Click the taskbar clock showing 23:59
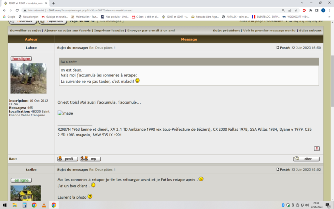The height and width of the screenshot is (209, 334). 316,205
